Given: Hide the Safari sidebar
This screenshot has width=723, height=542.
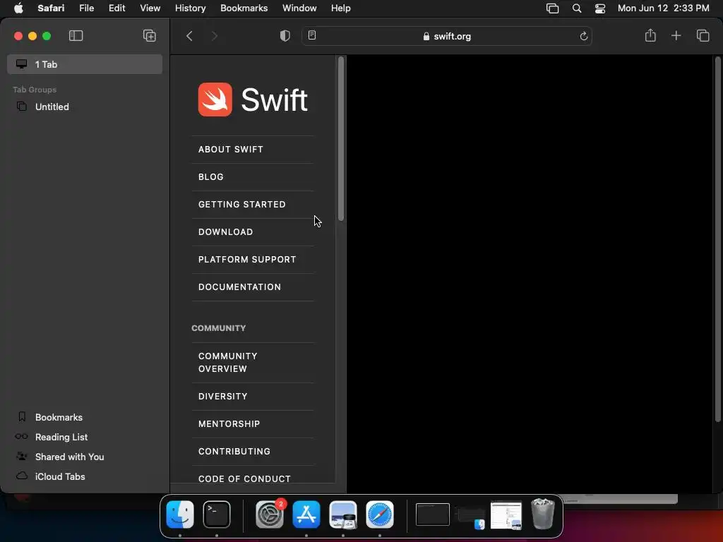Looking at the screenshot, I should (76, 36).
